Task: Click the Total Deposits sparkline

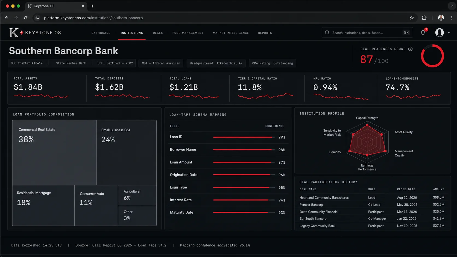Action: click(122, 96)
